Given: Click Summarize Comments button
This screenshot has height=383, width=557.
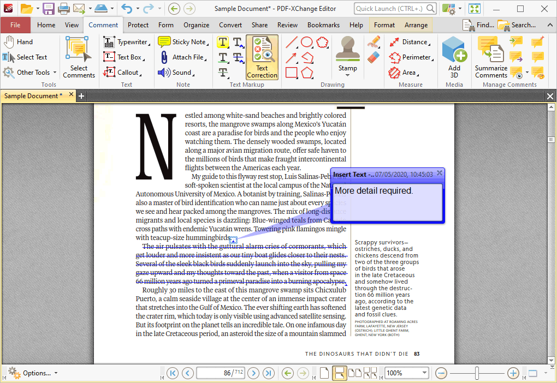Looking at the screenshot, I should pyautogui.click(x=490, y=57).
